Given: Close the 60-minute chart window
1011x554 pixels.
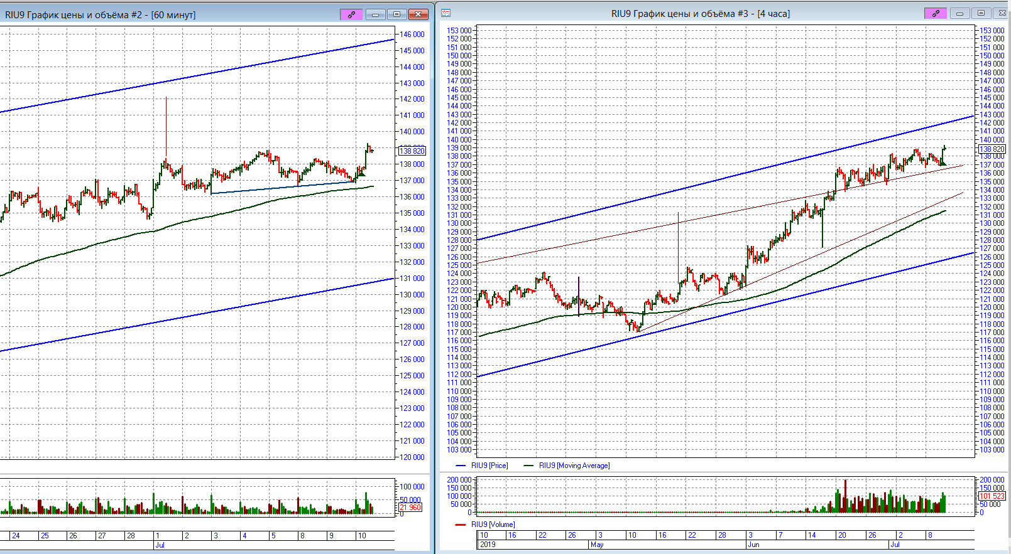Looking at the screenshot, I should click(418, 14).
